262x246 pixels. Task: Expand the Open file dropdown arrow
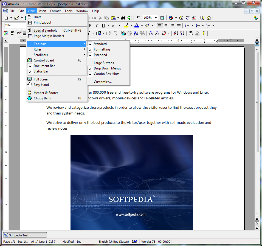point(22,18)
